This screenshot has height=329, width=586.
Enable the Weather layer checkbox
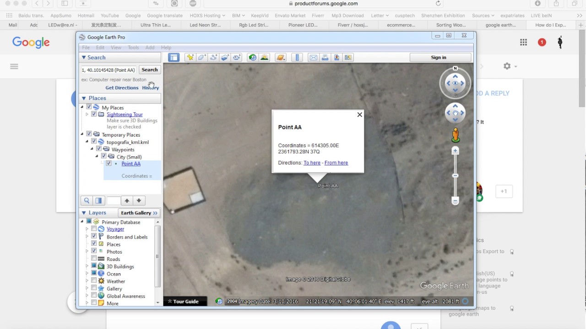[94, 281]
